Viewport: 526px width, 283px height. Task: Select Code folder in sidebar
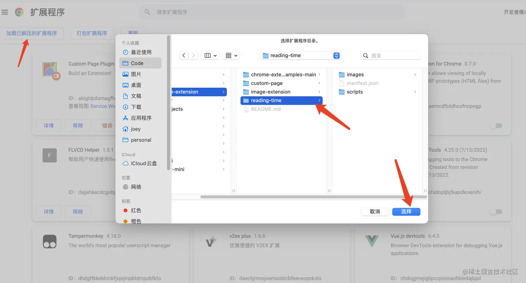140,63
